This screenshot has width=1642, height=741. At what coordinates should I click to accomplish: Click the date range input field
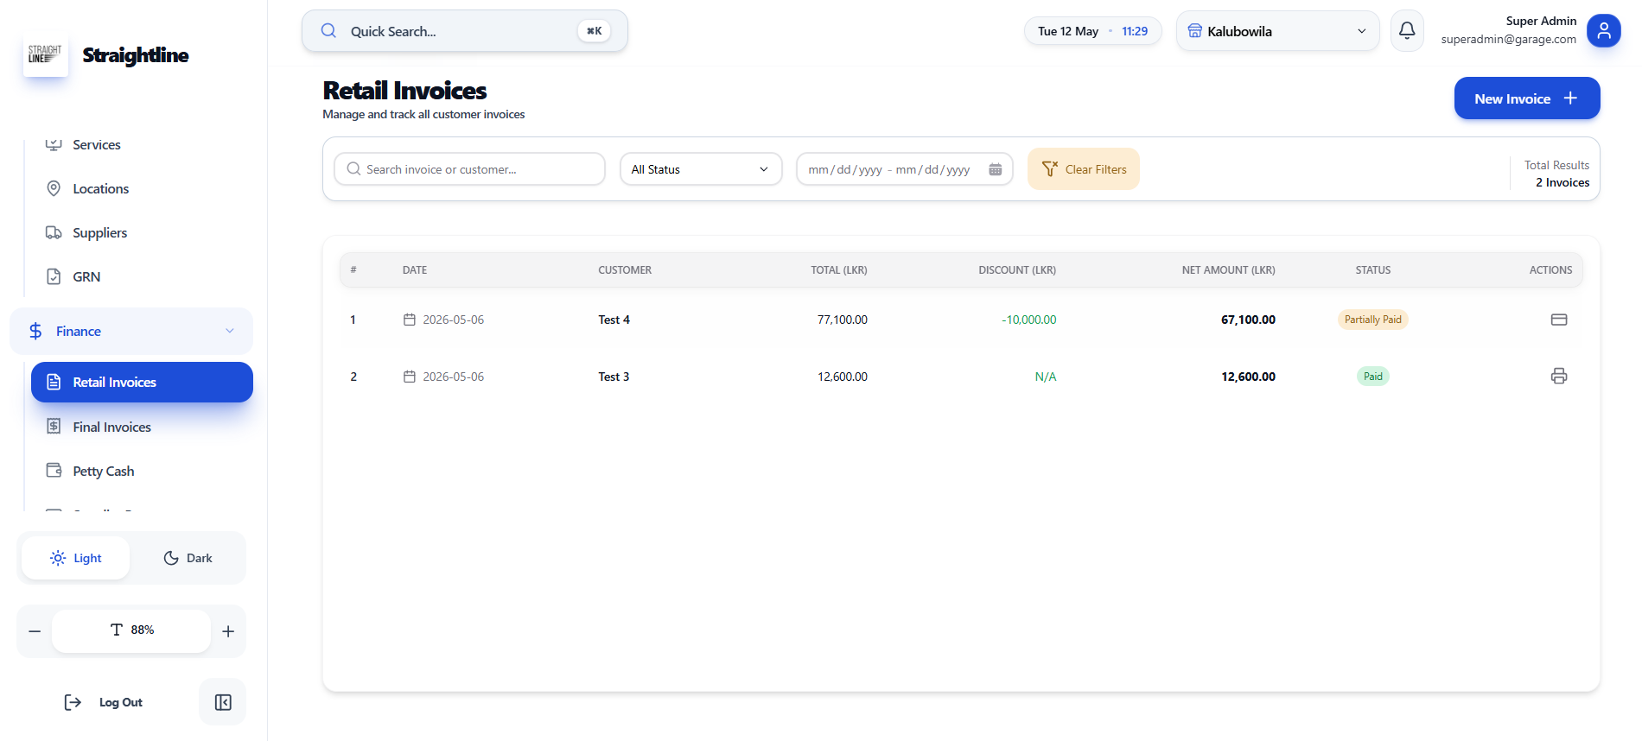point(905,169)
